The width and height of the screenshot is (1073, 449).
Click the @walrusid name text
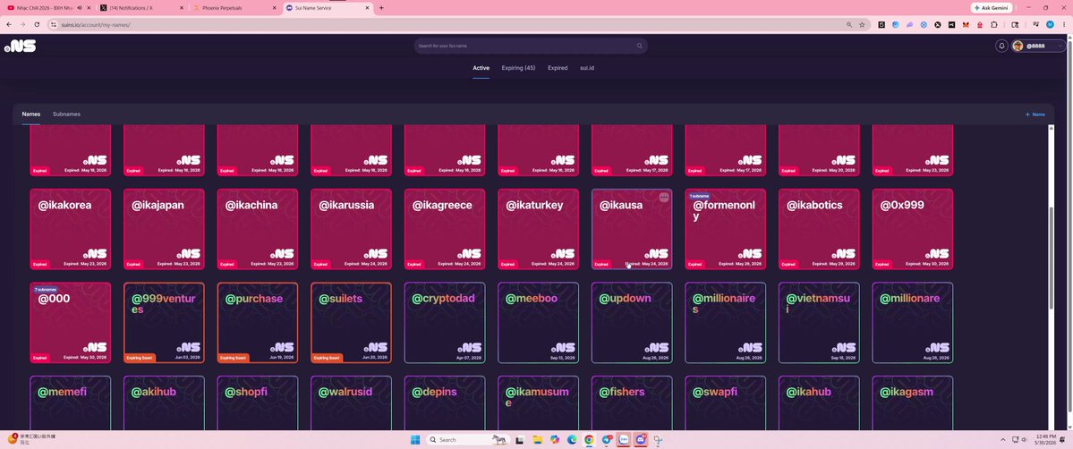[x=345, y=392]
